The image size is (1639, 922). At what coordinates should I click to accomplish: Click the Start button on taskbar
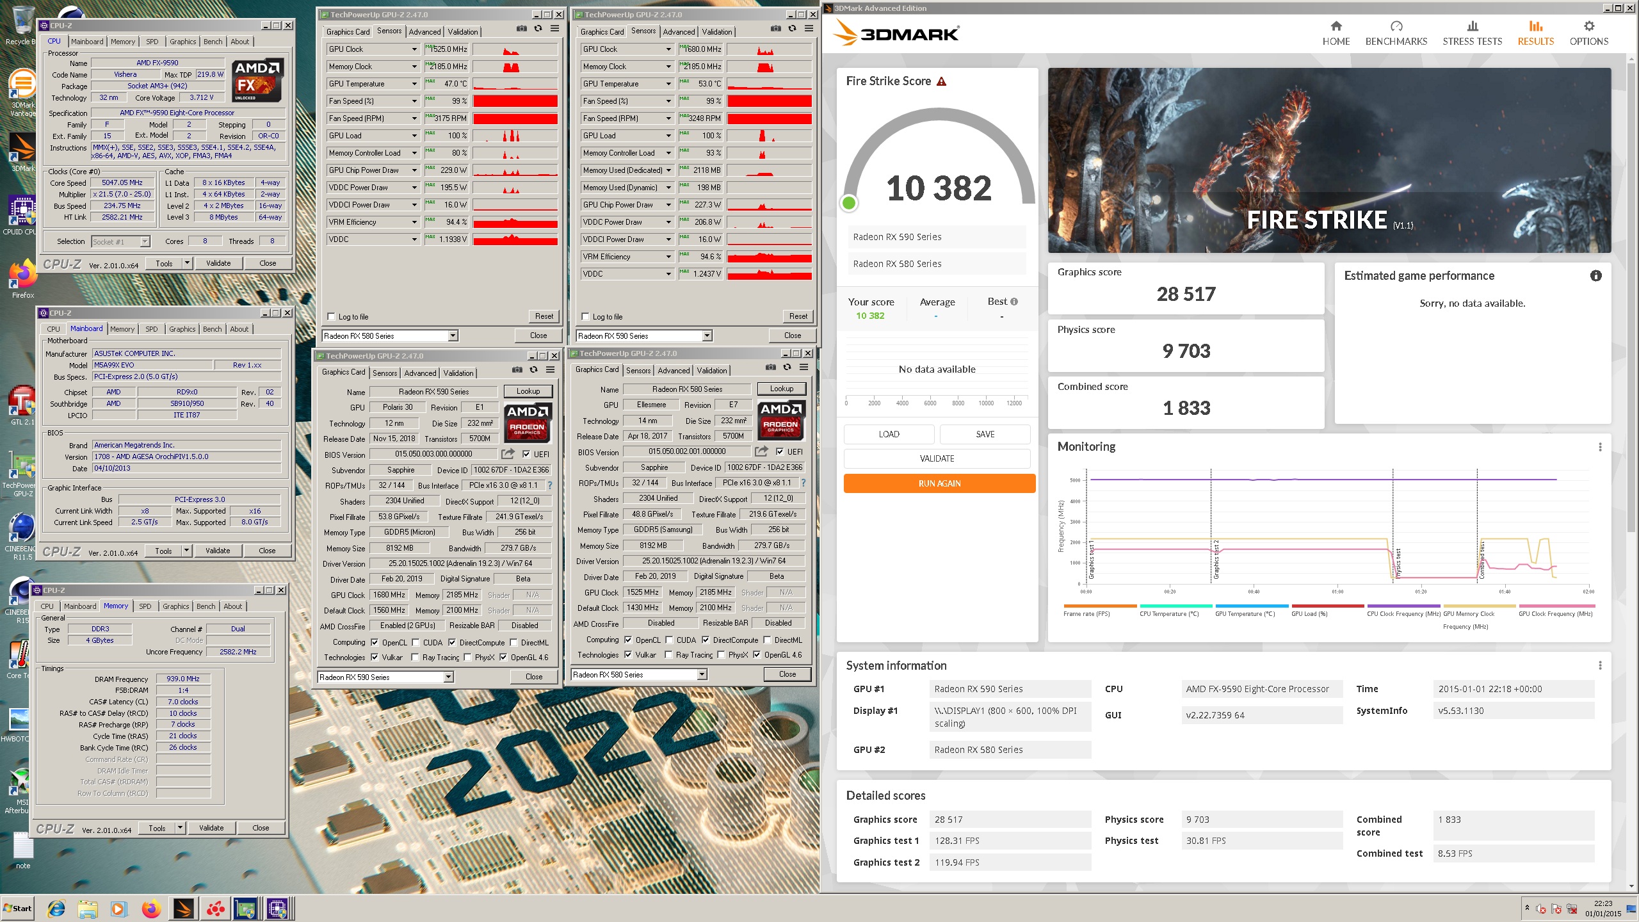coord(18,909)
